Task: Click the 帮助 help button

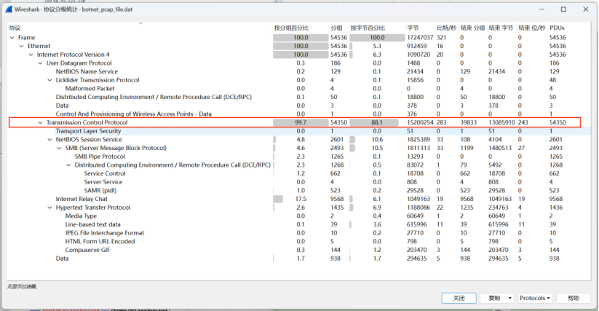Action: point(574,298)
